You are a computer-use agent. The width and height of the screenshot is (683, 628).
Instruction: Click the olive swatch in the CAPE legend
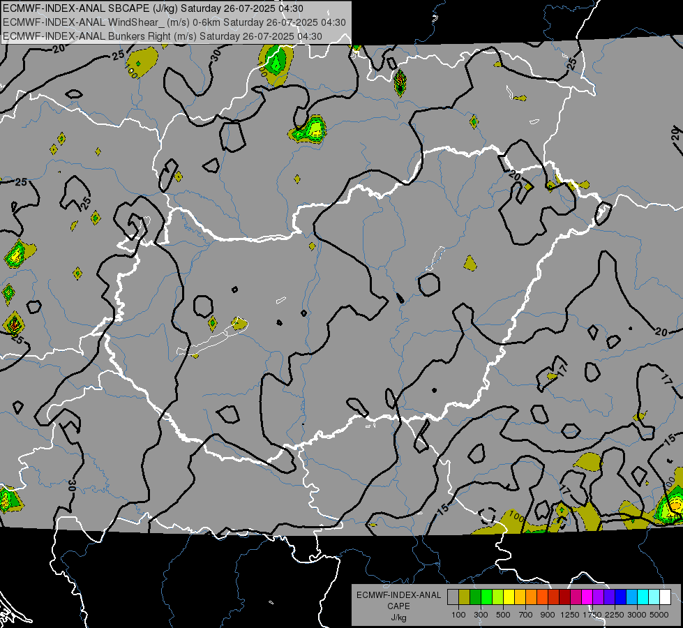tap(465, 597)
